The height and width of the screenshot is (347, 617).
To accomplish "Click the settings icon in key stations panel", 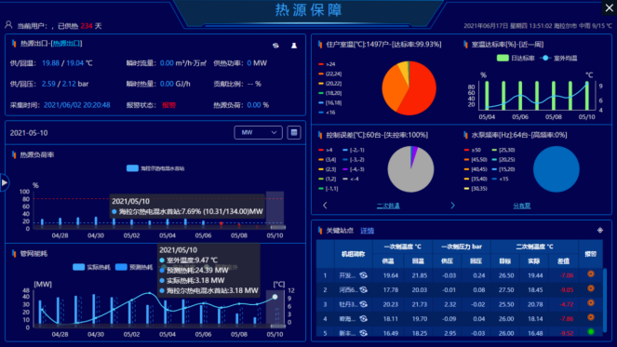I will [600, 230].
